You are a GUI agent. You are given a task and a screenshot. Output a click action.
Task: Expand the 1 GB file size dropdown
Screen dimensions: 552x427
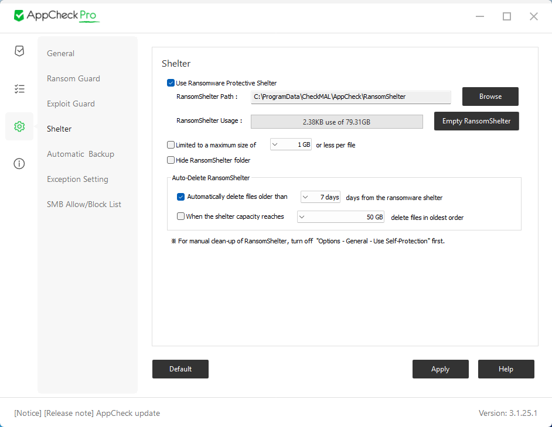click(291, 144)
